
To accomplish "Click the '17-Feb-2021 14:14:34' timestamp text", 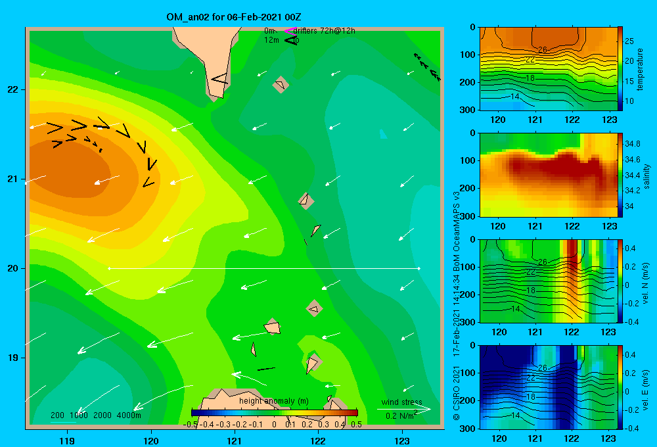I will tap(457, 316).
